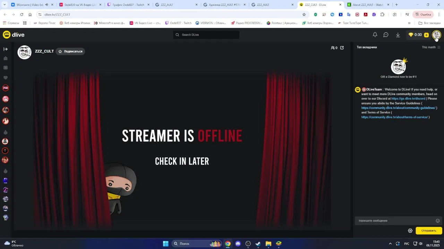444x249 pixels.
Task: Open Discord from the taskbar
Action: tap(238, 243)
